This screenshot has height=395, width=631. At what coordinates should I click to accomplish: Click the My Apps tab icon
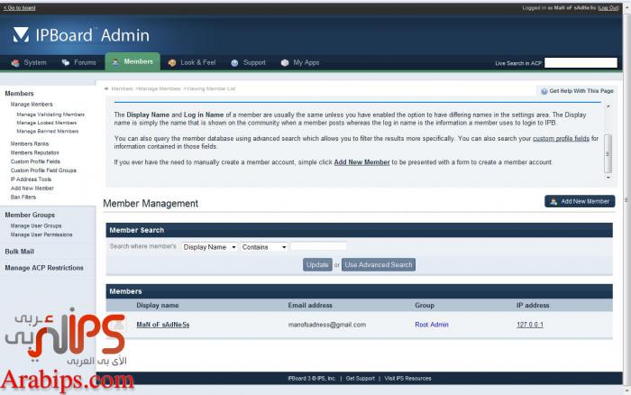point(285,63)
